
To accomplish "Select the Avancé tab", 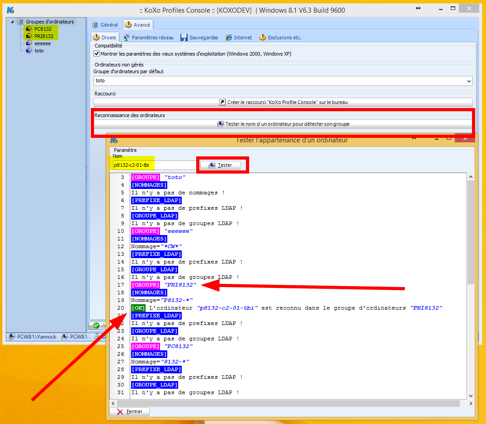I will click(x=138, y=25).
